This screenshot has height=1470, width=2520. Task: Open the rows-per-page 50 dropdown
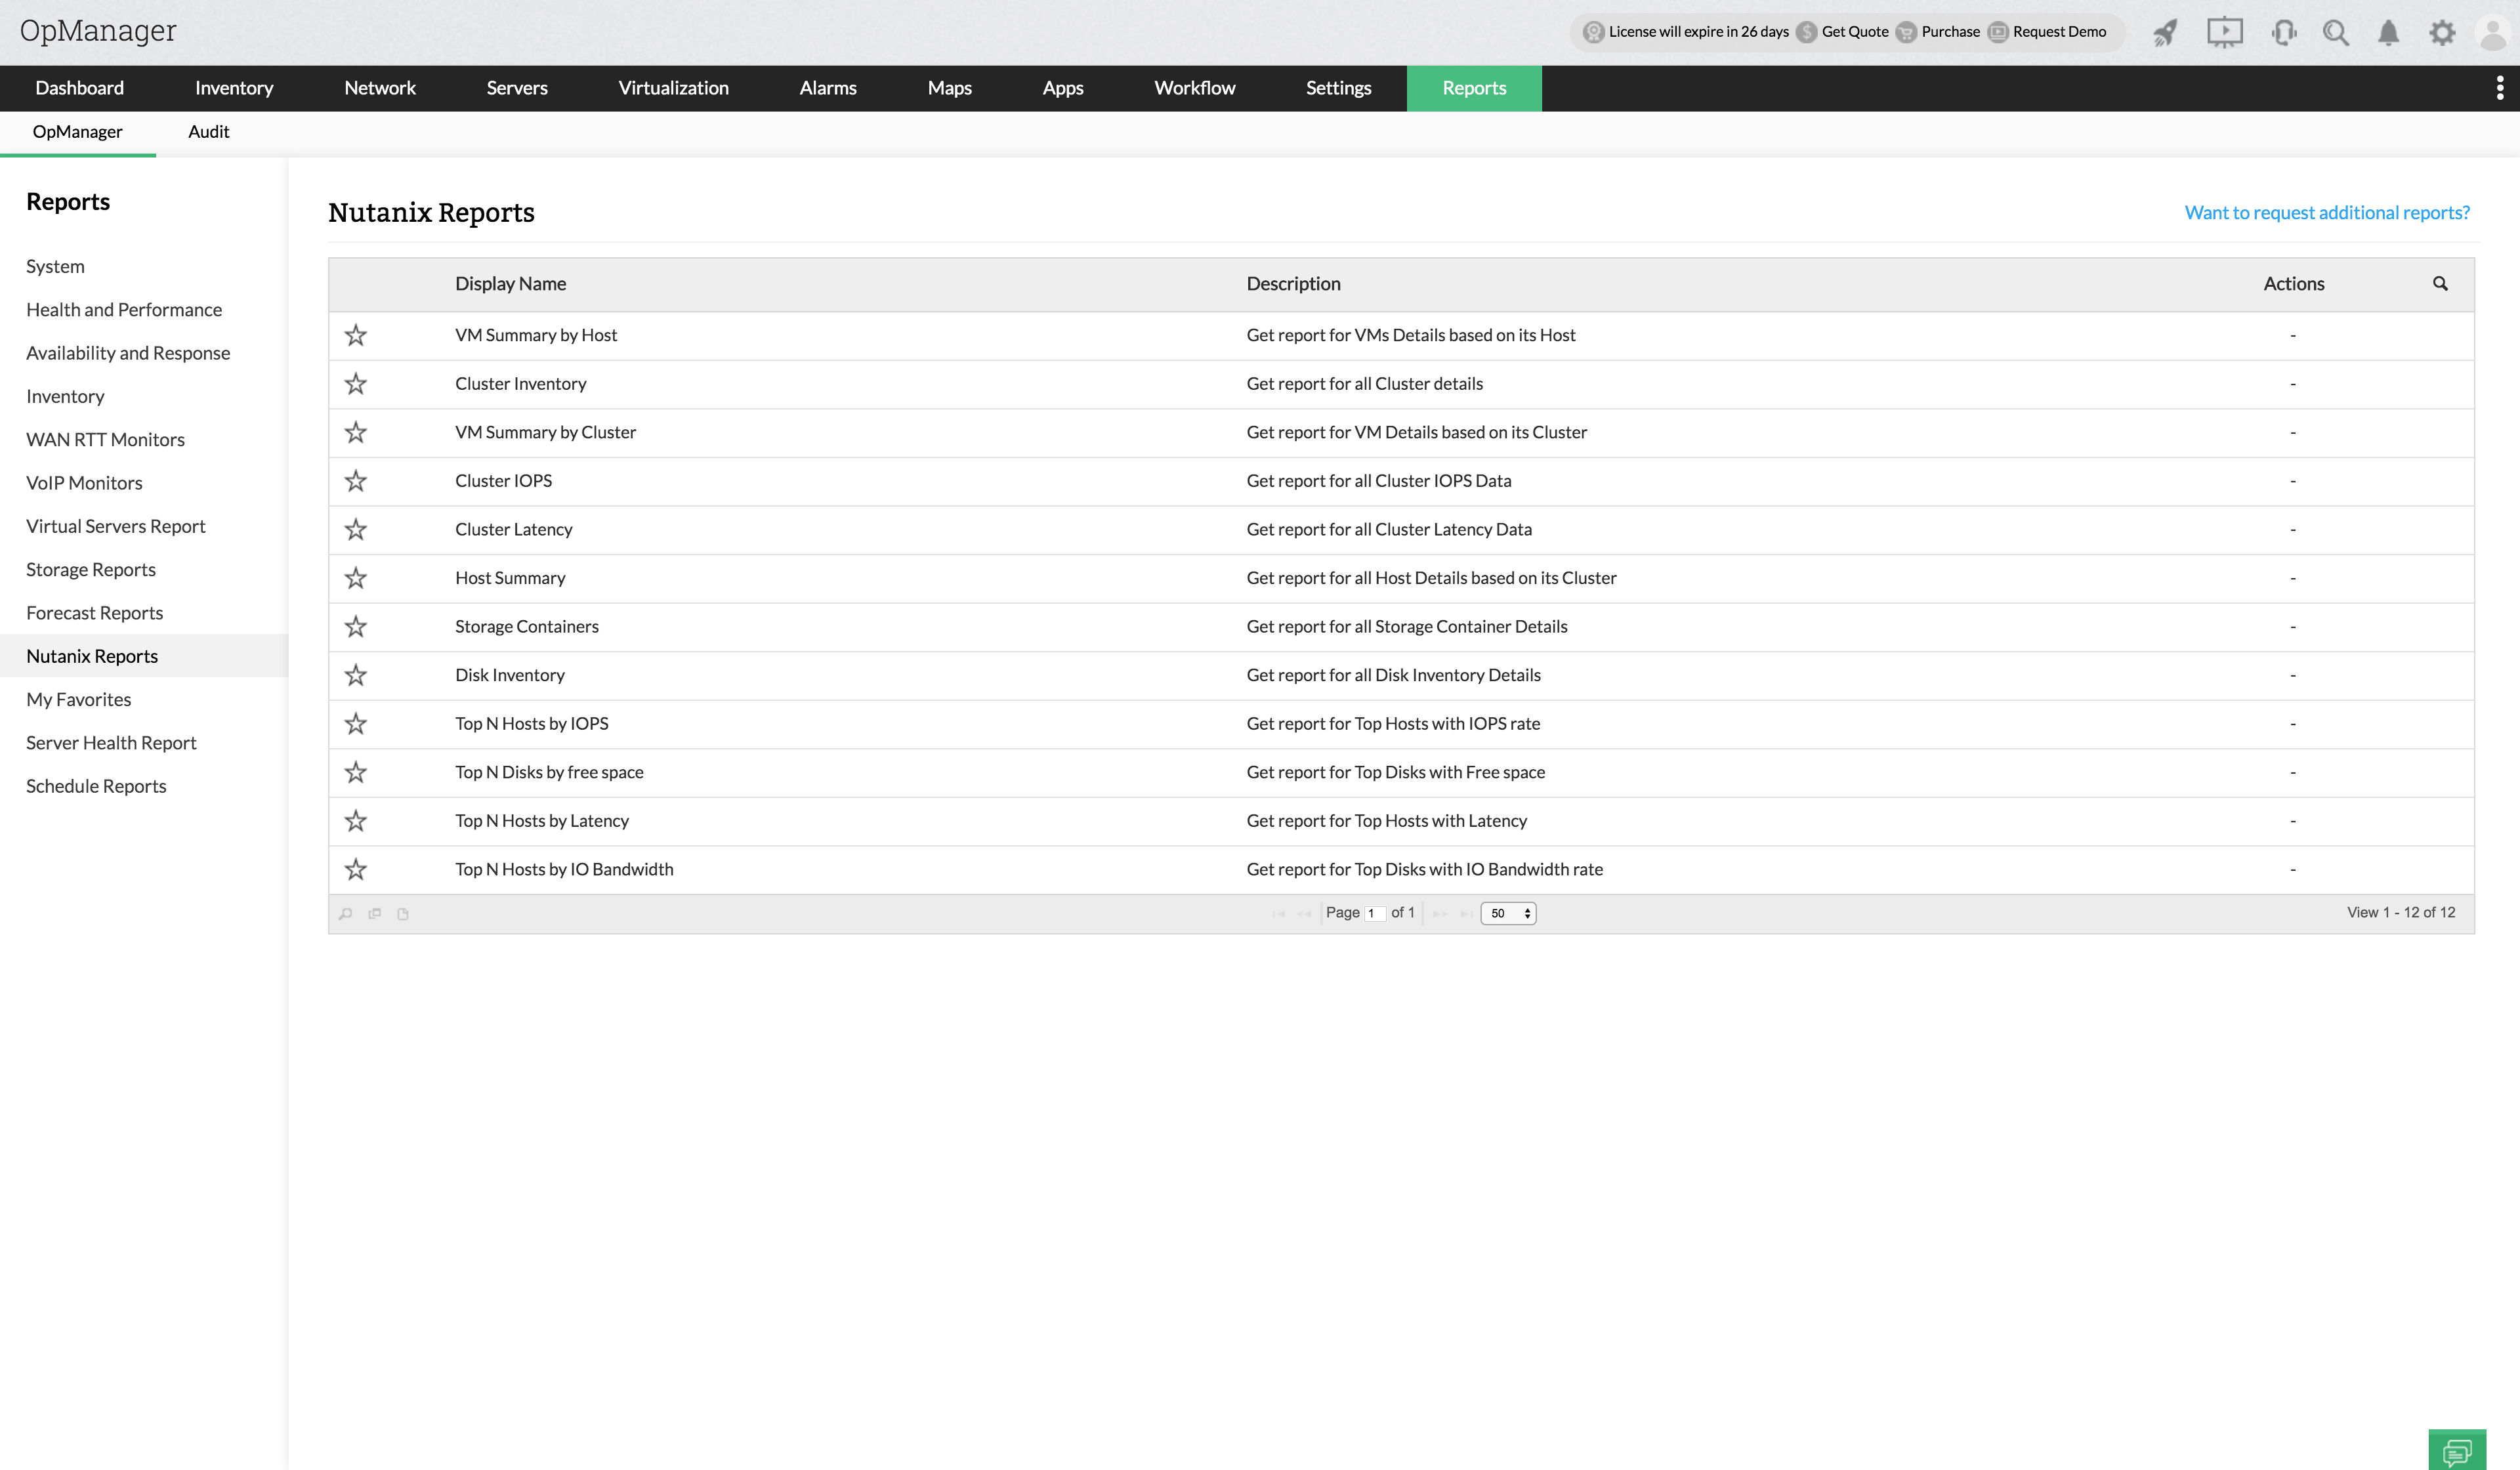tap(1508, 913)
